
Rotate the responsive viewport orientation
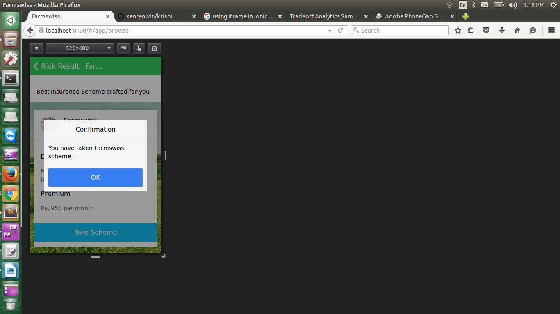pos(123,48)
